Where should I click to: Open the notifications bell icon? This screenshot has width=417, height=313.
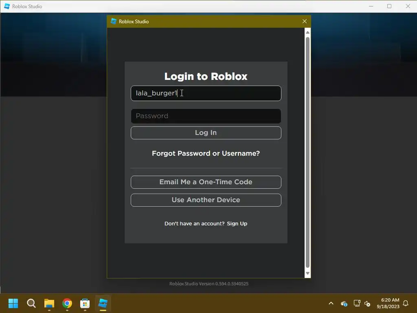click(406, 303)
